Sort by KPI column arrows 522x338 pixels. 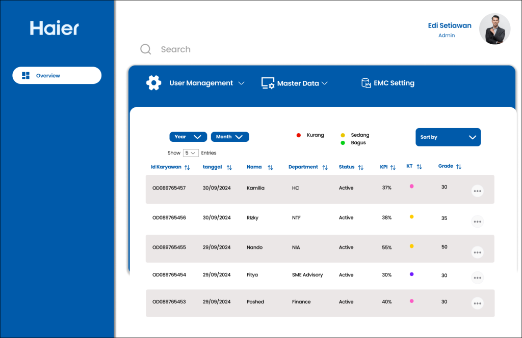click(x=393, y=167)
